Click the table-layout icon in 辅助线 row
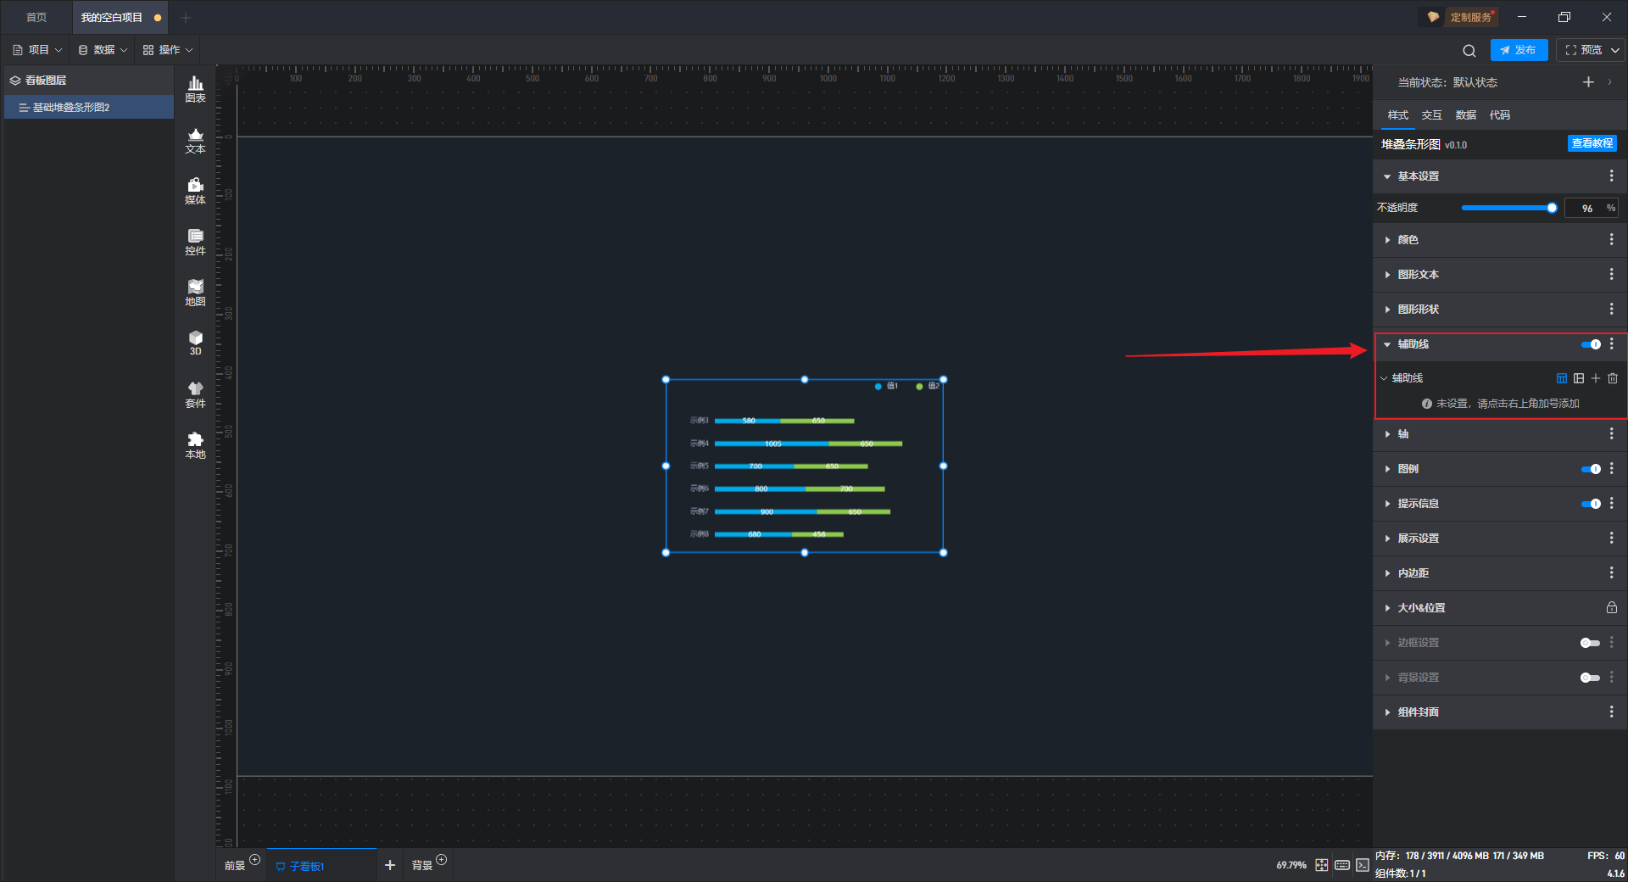The width and height of the screenshot is (1628, 882). (1562, 378)
